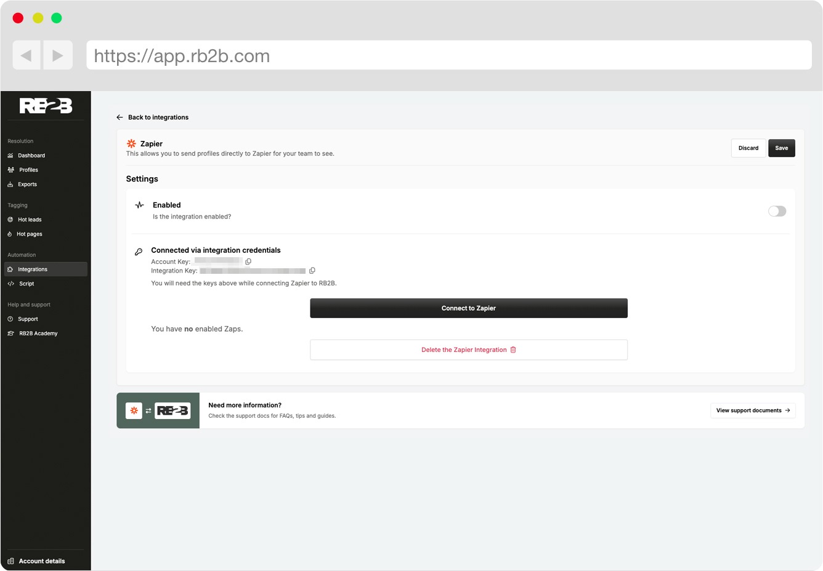The width and height of the screenshot is (823, 571).
Task: Click the Exports download icon in the sidebar
Action: pyautogui.click(x=10, y=185)
